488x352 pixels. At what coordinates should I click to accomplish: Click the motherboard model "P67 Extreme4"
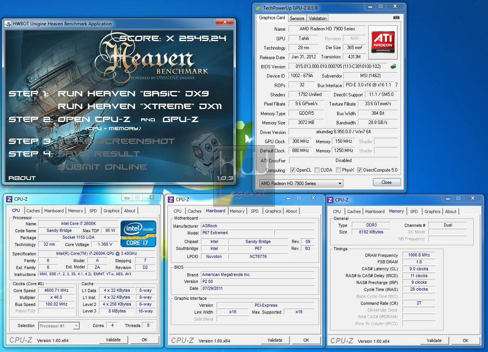237,233
